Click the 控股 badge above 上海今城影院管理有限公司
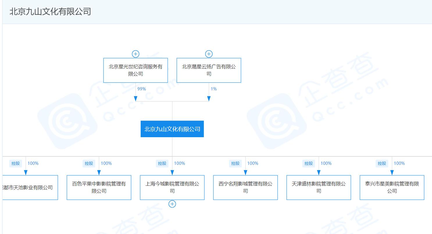Screen dimensions: 432x234 pos(162,163)
